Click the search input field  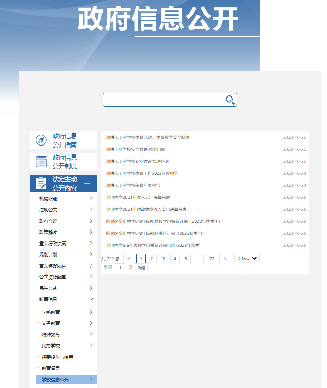pos(163,100)
